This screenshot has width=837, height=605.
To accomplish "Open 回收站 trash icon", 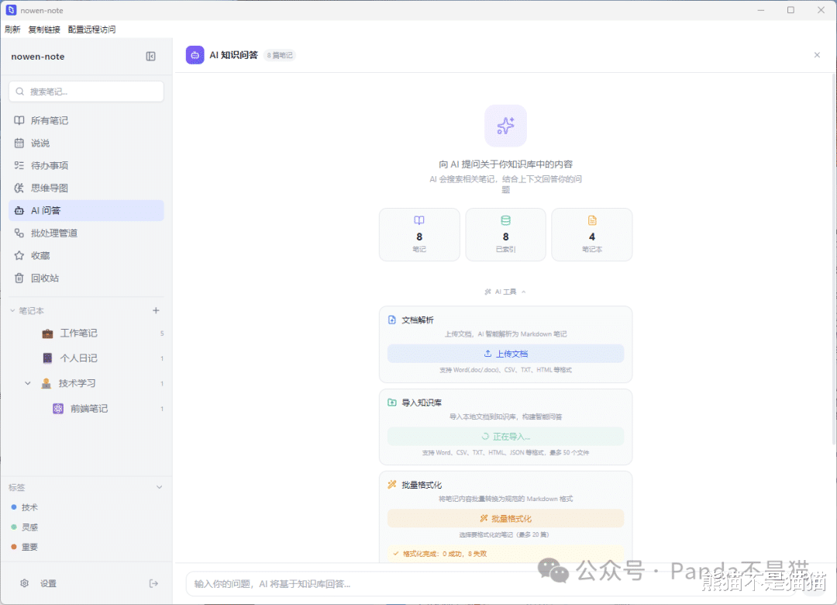I will 19,278.
